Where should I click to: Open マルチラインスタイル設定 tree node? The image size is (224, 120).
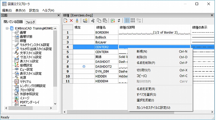point(34,45)
